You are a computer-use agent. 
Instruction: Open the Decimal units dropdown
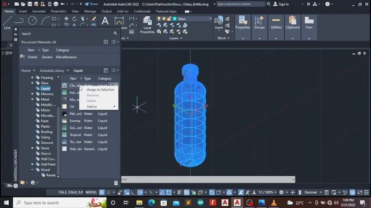tap(313, 192)
